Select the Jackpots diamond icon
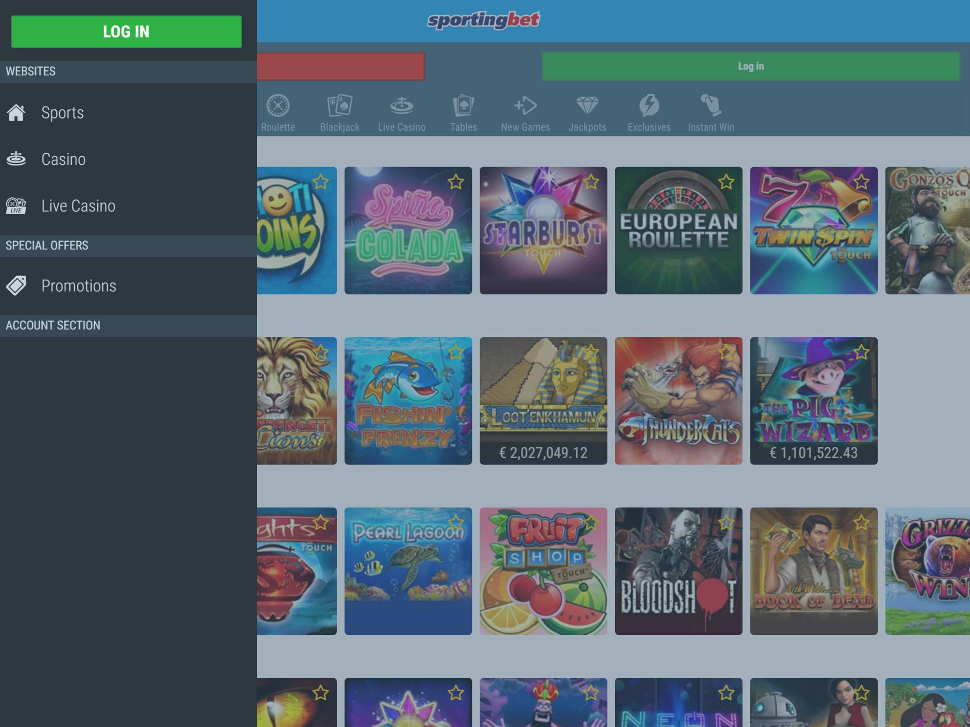Screen dimensions: 970x727 [x=587, y=106]
